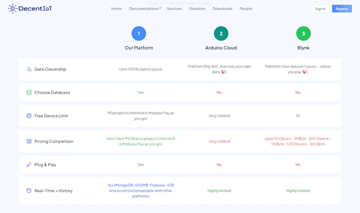360x213 pixels.
Task: Click 'Your data isn't yours' Blynk cell
Action: pyautogui.click(x=298, y=69)
